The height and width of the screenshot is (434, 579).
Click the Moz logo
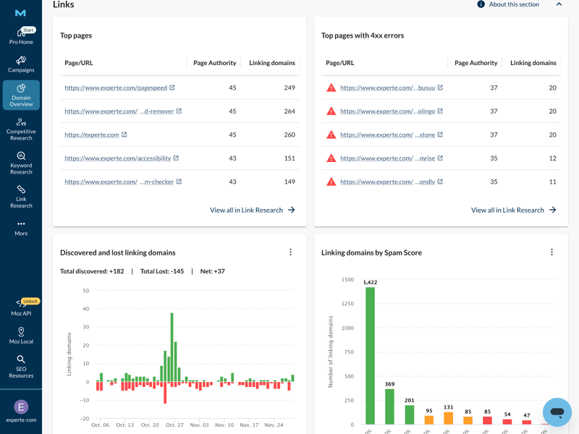[x=21, y=13]
